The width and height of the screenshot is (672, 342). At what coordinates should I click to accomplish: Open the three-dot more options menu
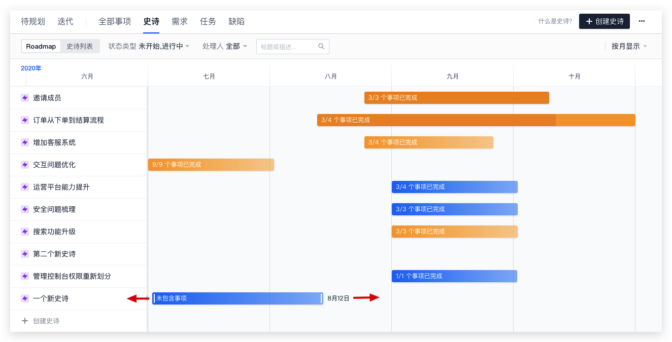click(642, 21)
